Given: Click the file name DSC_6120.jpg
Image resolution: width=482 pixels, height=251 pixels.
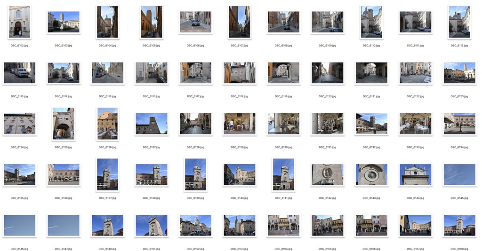Looking at the screenshot, I should point(327,96).
